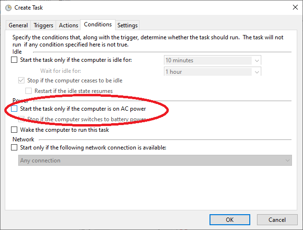Check start only if network connection available
303x230 pixels.
(x=14, y=148)
